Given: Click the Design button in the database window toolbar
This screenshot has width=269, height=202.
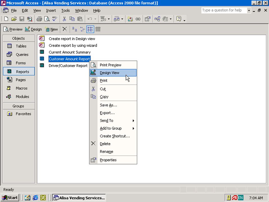Looking at the screenshot, I should 33,29.
